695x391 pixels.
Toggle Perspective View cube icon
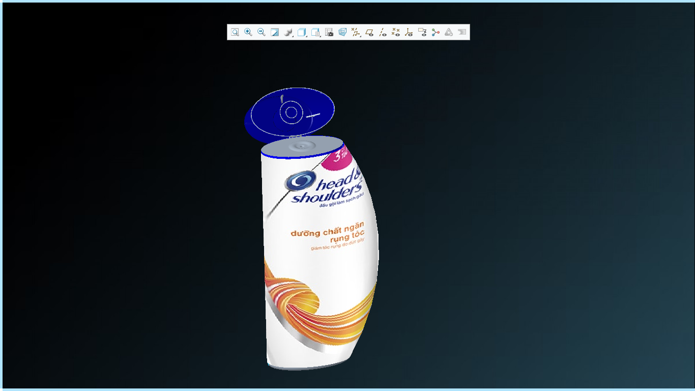(x=342, y=32)
